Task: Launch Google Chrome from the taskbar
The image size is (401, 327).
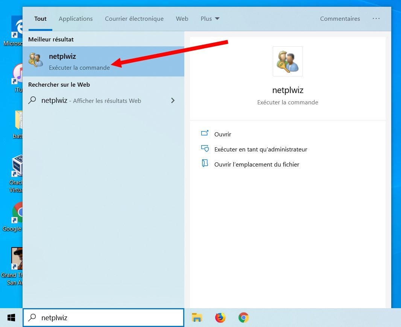Action: pos(243,318)
